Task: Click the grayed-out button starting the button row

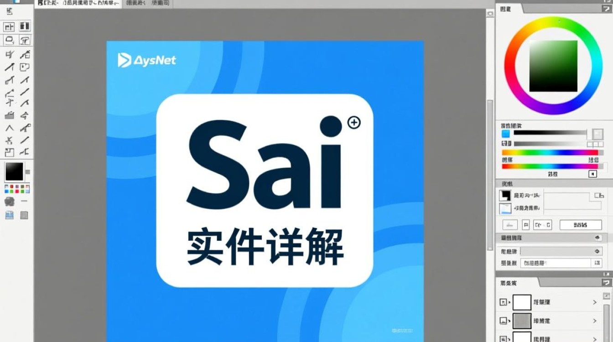Action: [510, 225]
